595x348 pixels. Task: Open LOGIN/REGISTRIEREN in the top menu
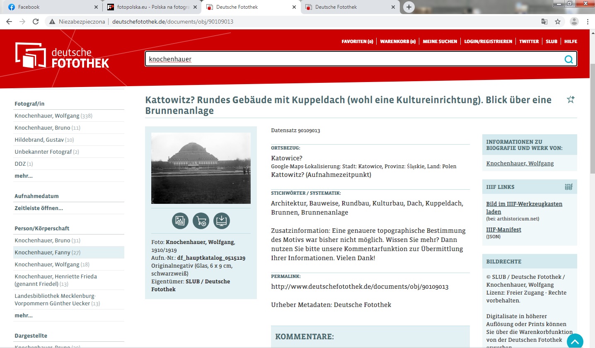488,41
